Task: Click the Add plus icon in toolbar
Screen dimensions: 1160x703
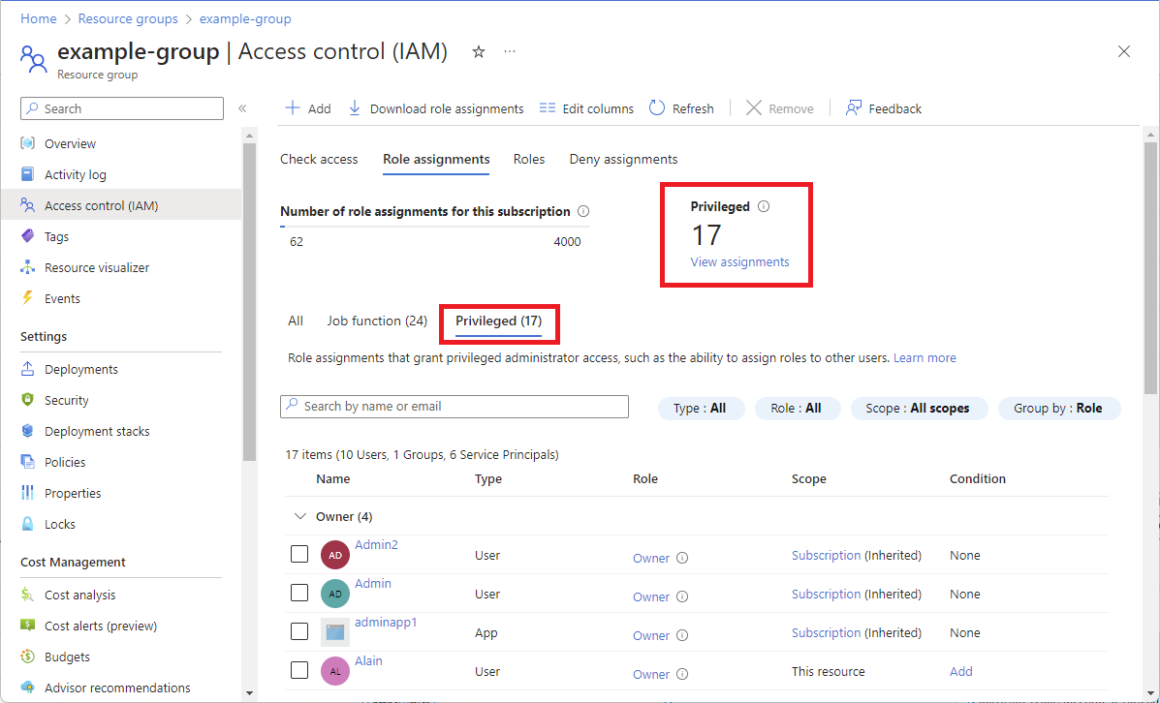Action: [x=293, y=107]
